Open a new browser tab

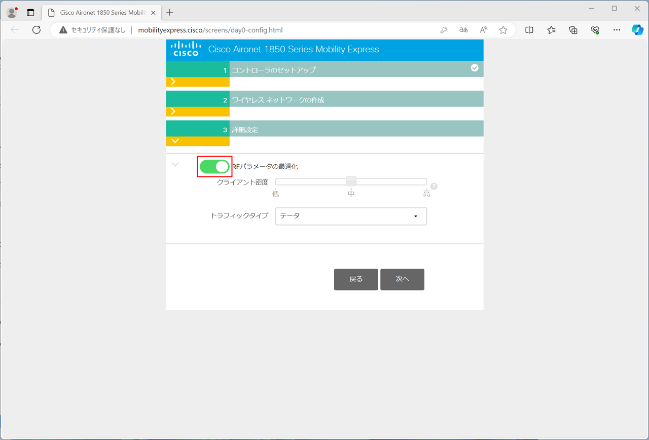click(x=169, y=12)
